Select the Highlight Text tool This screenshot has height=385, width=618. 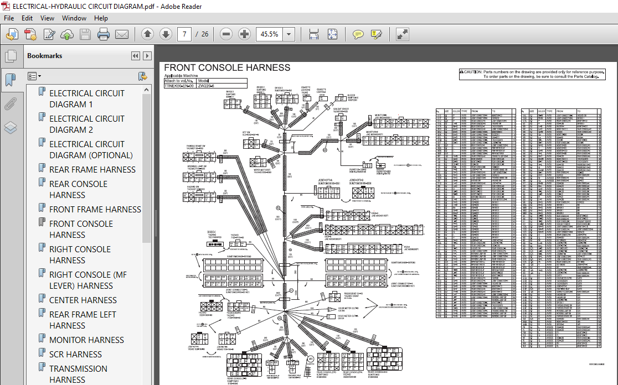376,34
